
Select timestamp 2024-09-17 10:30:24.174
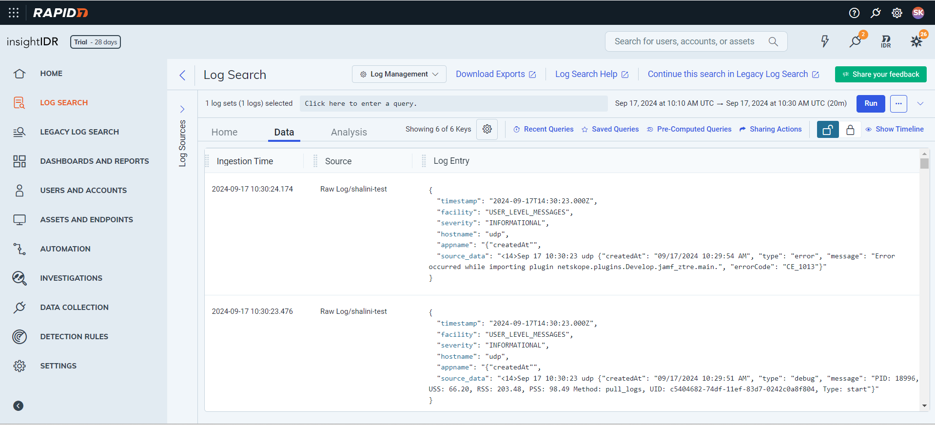[252, 189]
